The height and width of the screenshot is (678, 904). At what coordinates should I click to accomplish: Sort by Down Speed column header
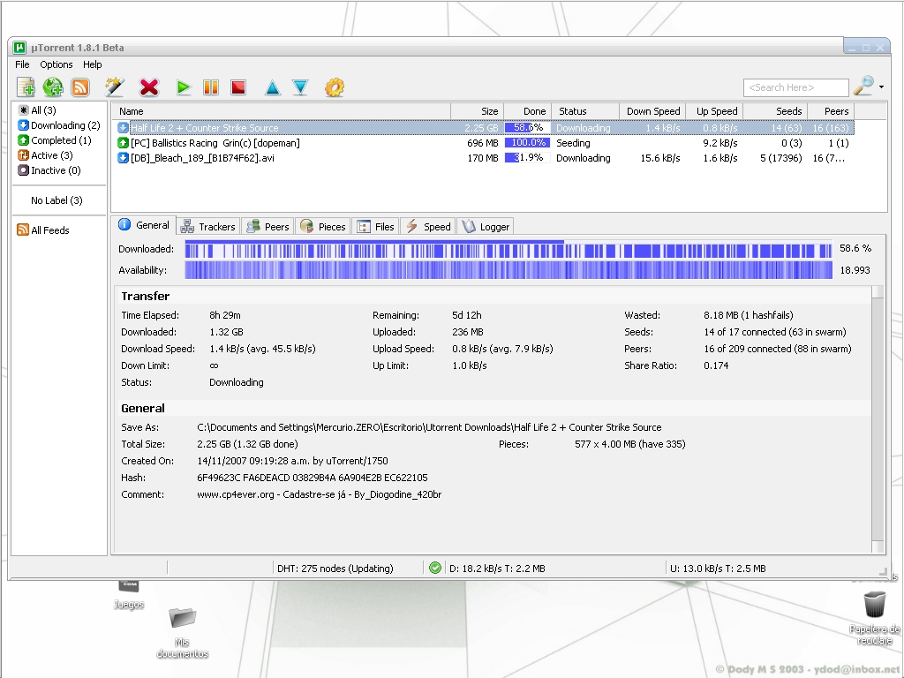click(652, 111)
